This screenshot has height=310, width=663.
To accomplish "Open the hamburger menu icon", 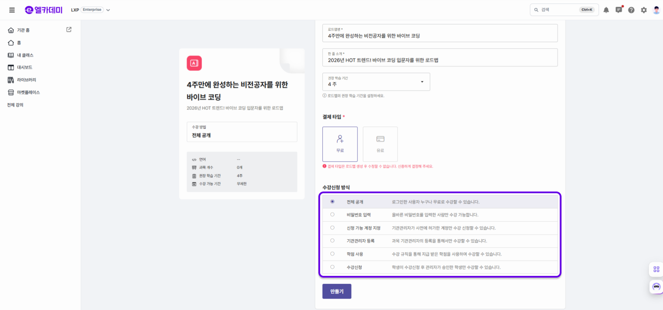I will 12,10.
